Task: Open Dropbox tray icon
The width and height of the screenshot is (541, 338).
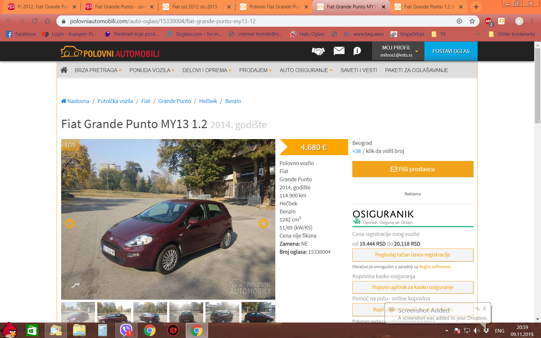Action: click(x=486, y=331)
